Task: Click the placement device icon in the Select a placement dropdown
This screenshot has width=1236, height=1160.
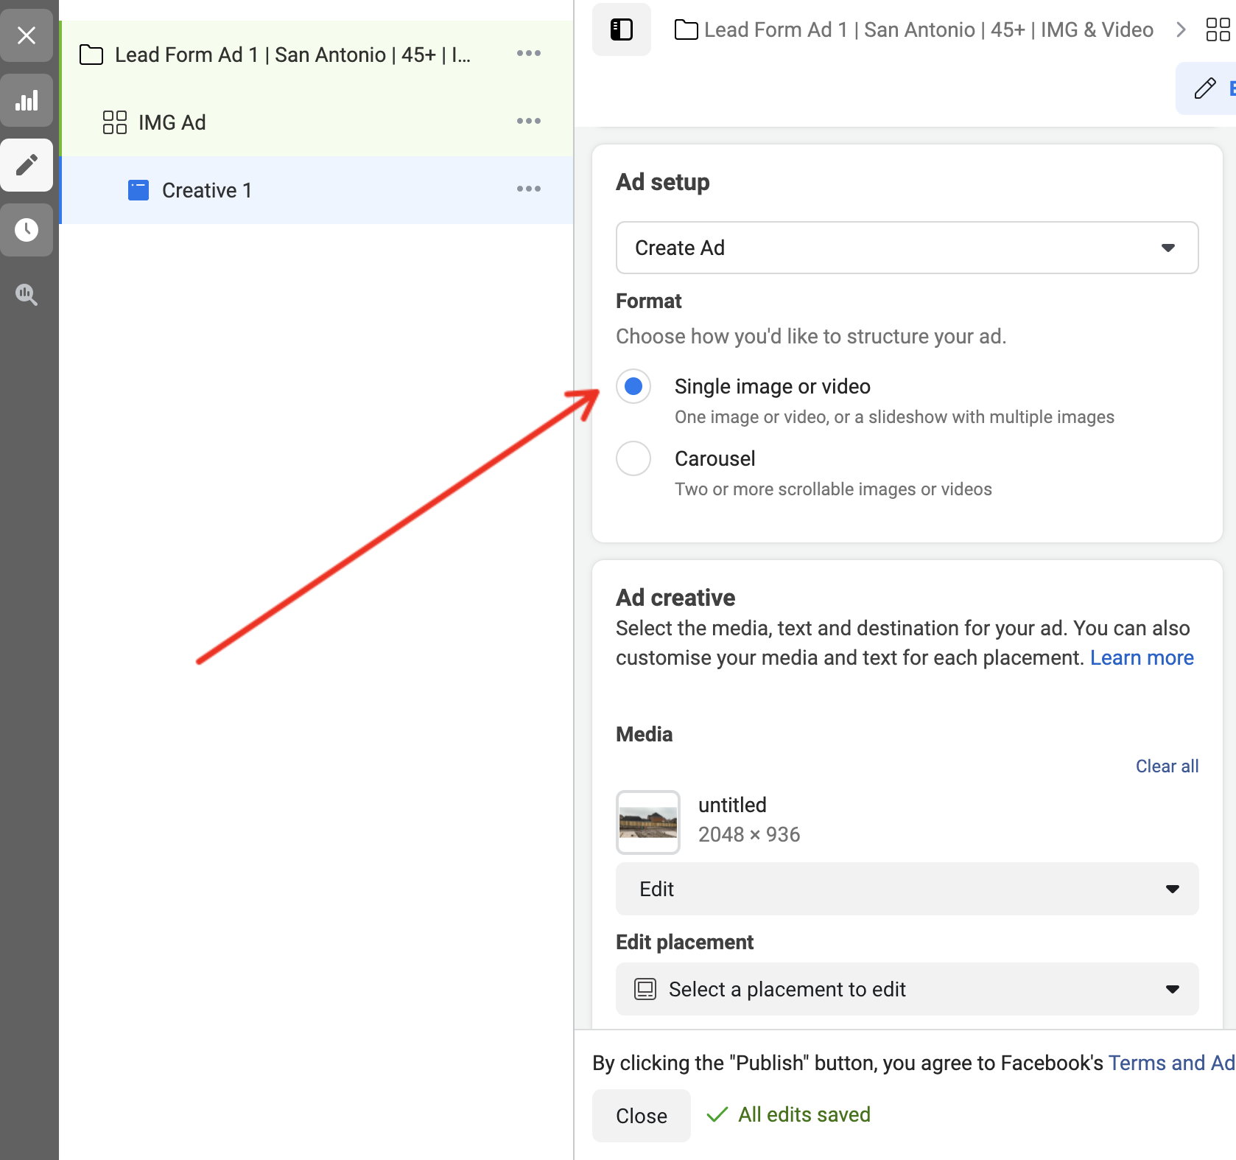Action: coord(645,989)
